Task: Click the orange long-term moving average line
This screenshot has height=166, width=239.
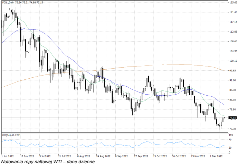Action: point(138,65)
